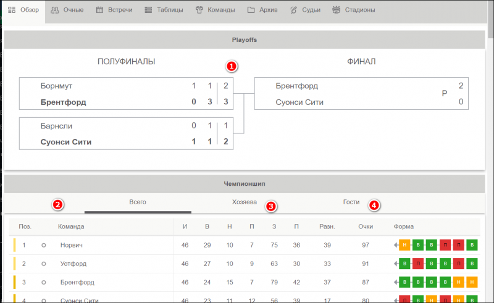Click the Очки column header
Viewport: 494px width, 303px height.
click(366, 226)
